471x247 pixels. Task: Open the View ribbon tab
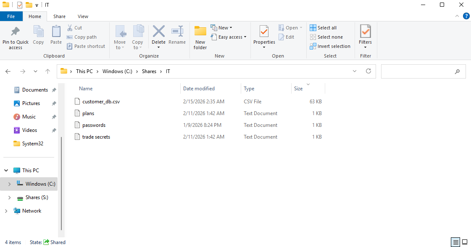point(83,16)
